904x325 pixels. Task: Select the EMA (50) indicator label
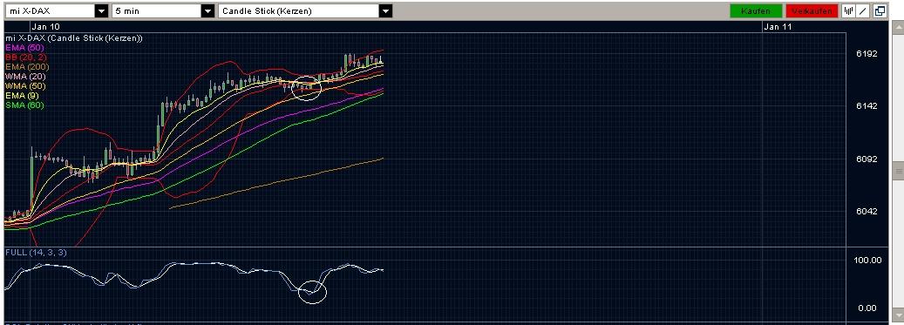click(24, 47)
